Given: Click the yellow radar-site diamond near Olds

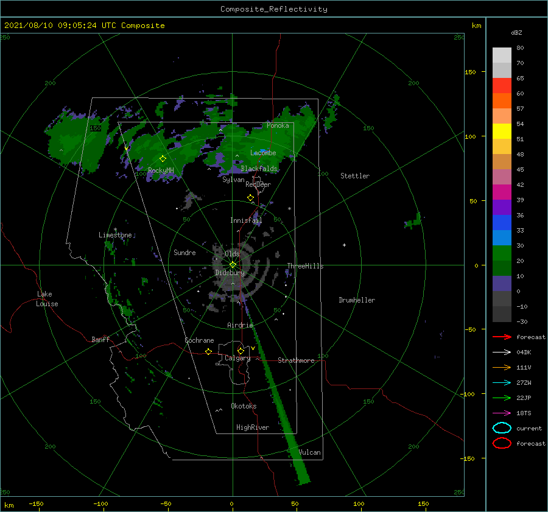Looking at the screenshot, I should tap(233, 265).
